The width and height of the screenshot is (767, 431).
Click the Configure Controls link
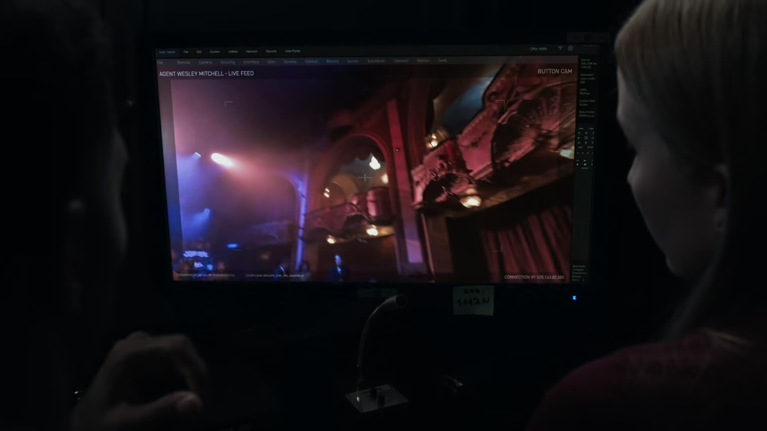(579, 271)
